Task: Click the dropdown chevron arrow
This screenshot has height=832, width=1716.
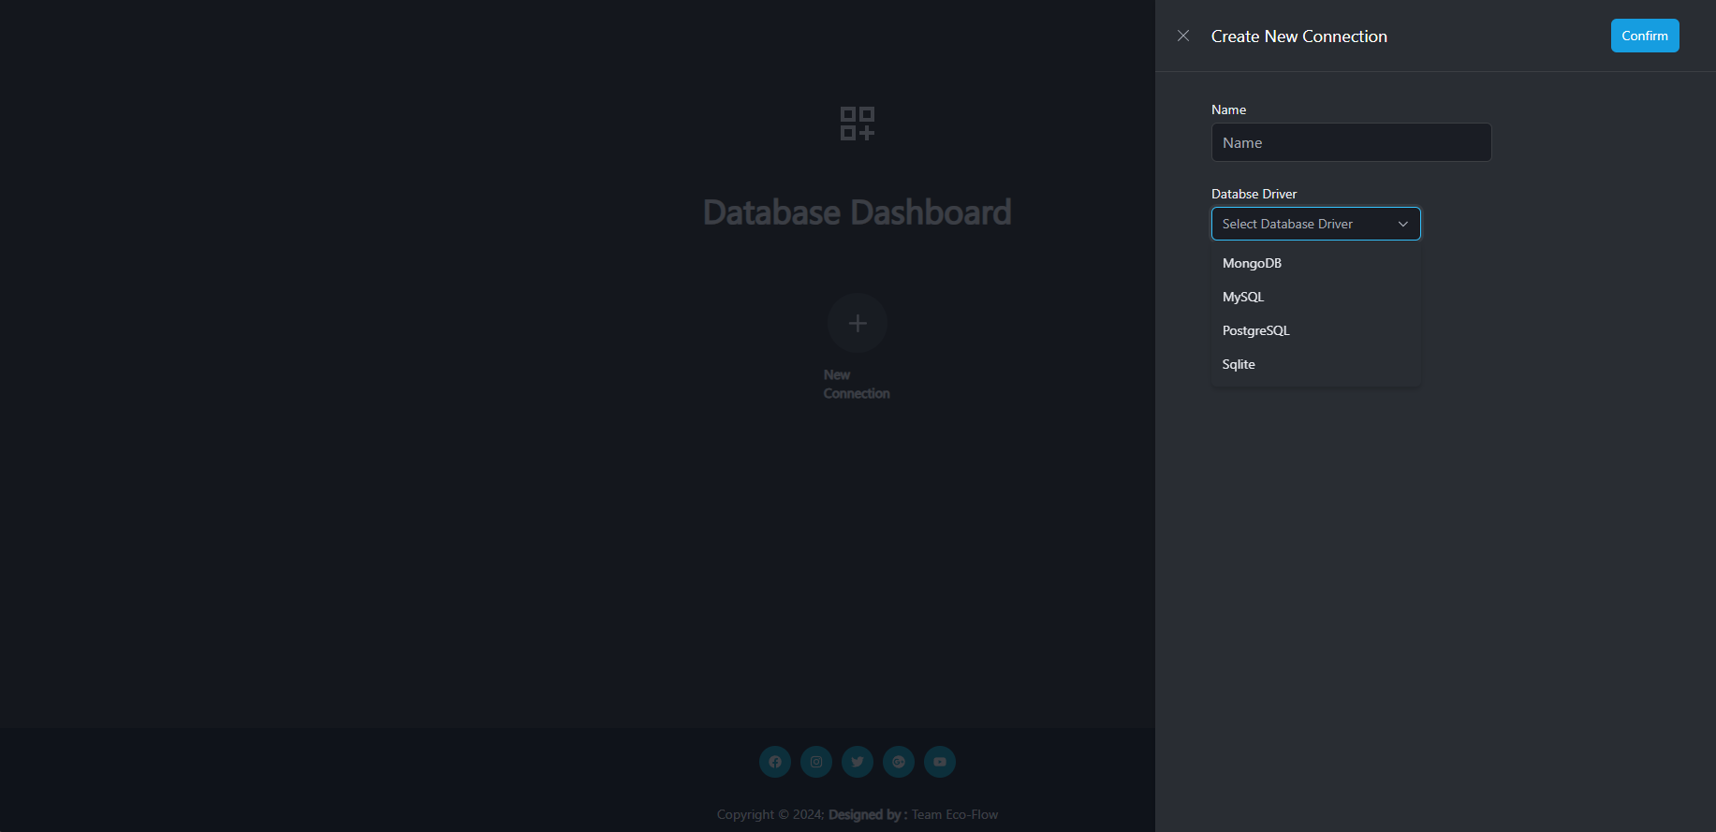Action: [1402, 225]
